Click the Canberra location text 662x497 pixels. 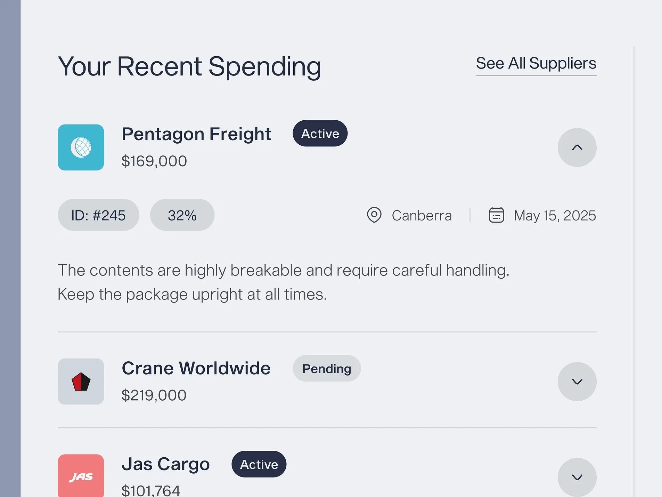pos(422,216)
